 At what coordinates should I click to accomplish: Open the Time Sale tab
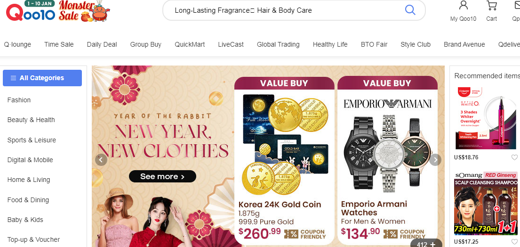(x=59, y=44)
